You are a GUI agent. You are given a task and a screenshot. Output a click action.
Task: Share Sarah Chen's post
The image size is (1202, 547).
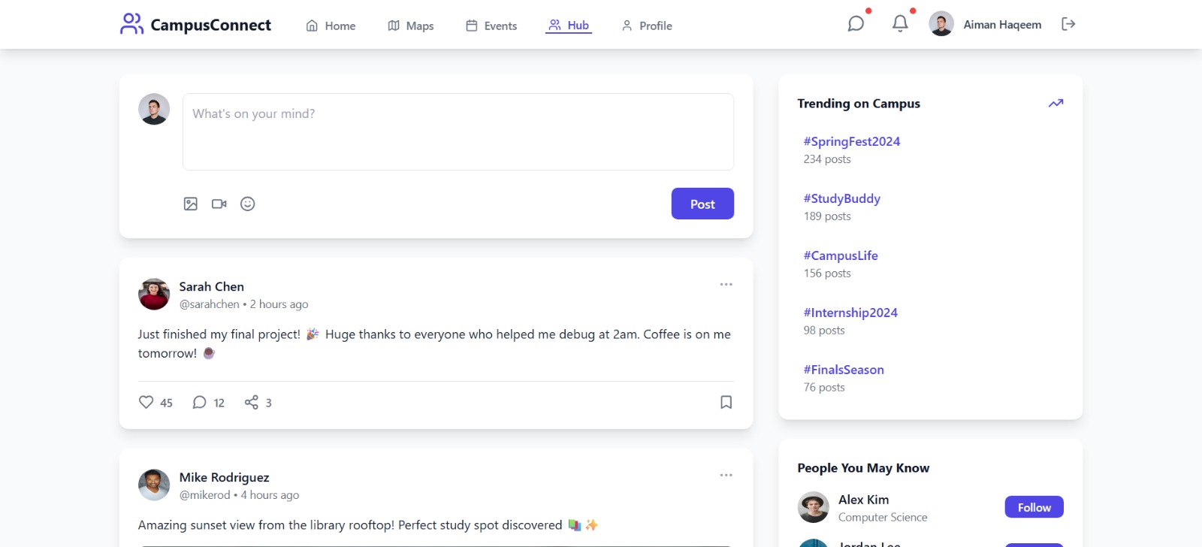(x=252, y=402)
